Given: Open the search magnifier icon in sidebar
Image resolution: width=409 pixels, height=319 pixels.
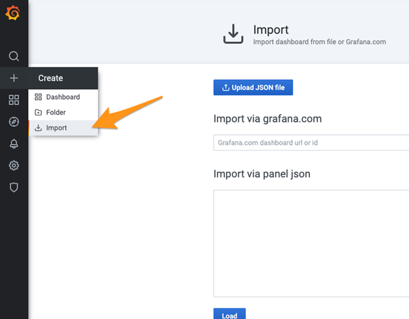Looking at the screenshot, I should click(x=14, y=56).
